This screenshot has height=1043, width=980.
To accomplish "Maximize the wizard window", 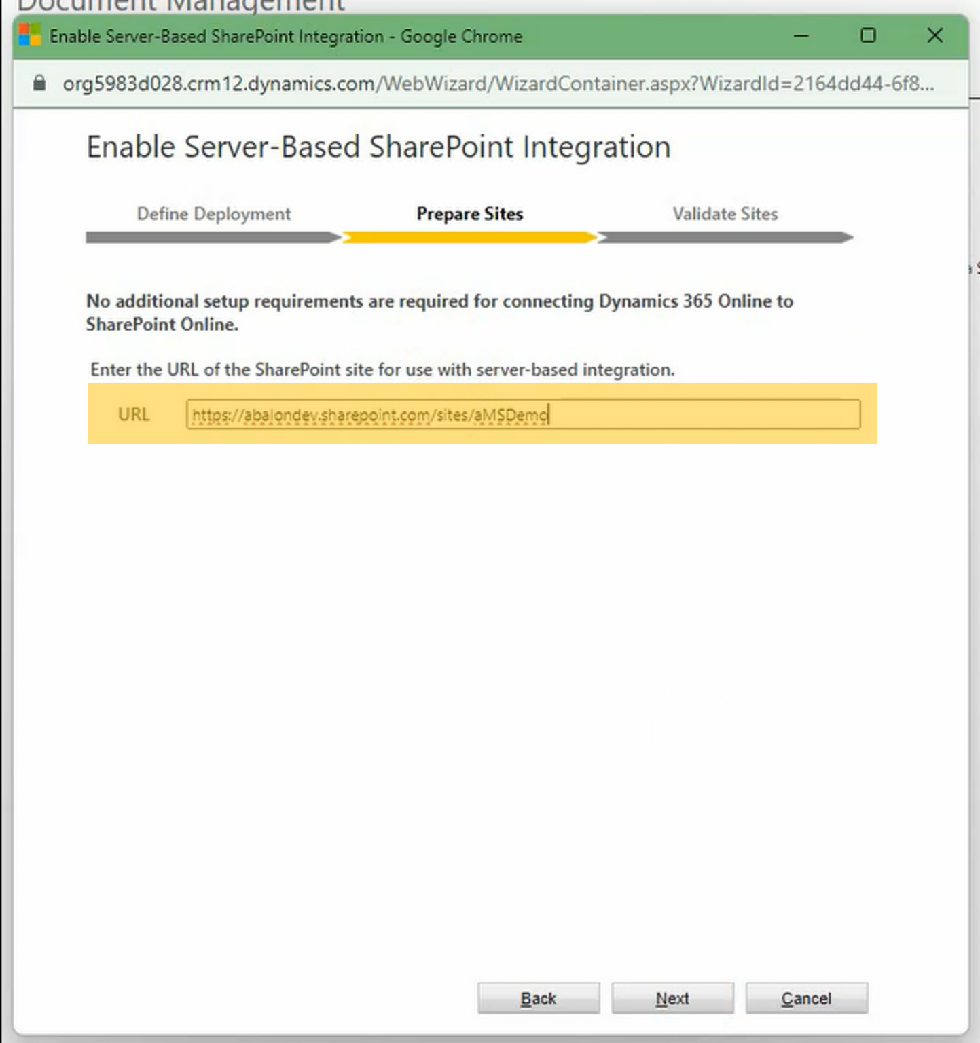I will pyautogui.click(x=867, y=35).
